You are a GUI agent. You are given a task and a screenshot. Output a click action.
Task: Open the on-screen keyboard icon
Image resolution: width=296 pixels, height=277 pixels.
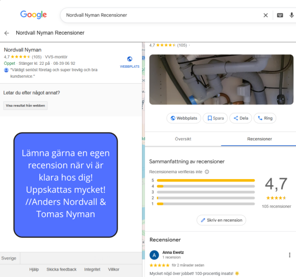[280, 15]
